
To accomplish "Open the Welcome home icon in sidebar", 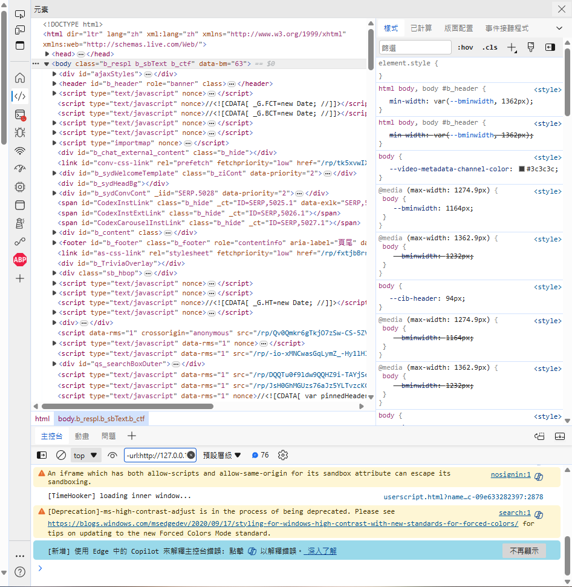I will tap(20, 78).
